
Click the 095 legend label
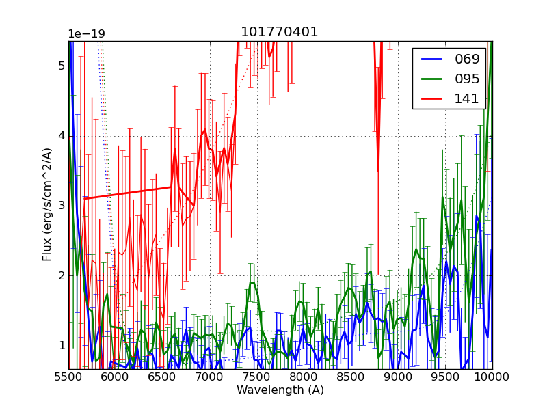click(467, 79)
